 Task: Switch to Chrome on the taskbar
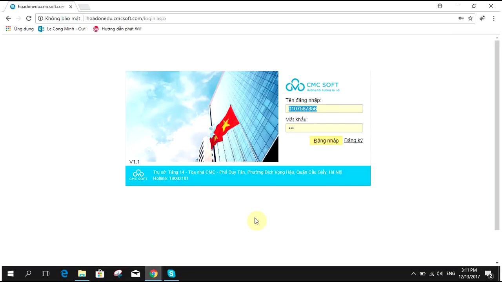(153, 274)
